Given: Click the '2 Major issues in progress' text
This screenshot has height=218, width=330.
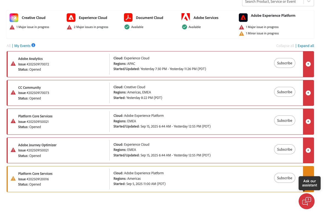Looking at the screenshot, I should [91, 27].
